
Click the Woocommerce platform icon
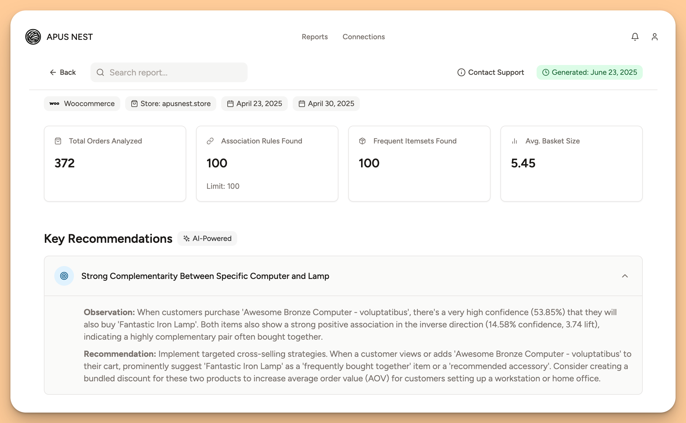click(x=54, y=104)
